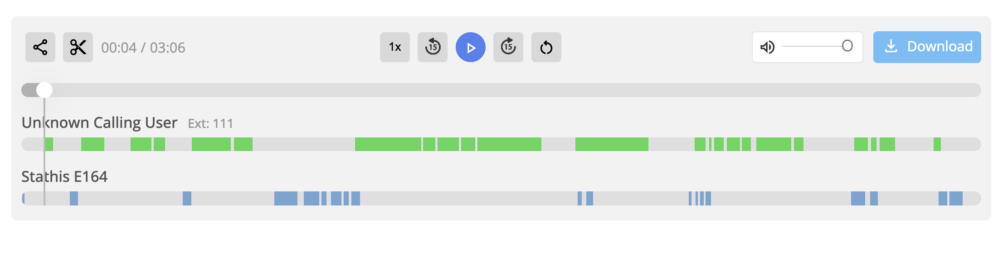1003x254 pixels.
Task: Open the scissors clip tool
Action: pyautogui.click(x=78, y=47)
